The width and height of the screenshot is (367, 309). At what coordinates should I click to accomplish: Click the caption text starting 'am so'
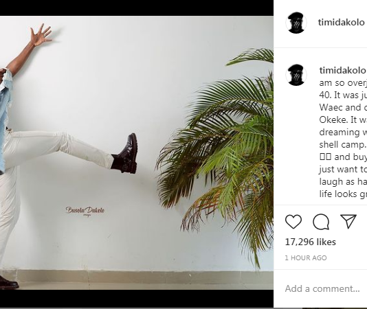(343, 83)
